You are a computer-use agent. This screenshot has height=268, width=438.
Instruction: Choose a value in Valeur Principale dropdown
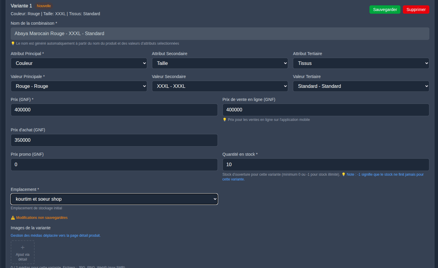point(79,86)
